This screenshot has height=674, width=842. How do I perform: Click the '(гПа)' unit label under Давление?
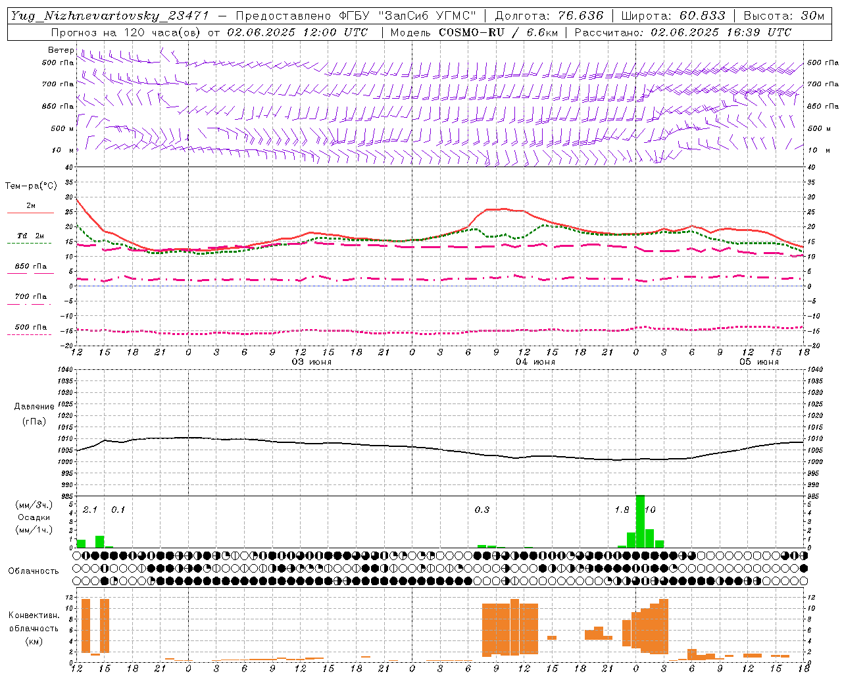point(34,421)
